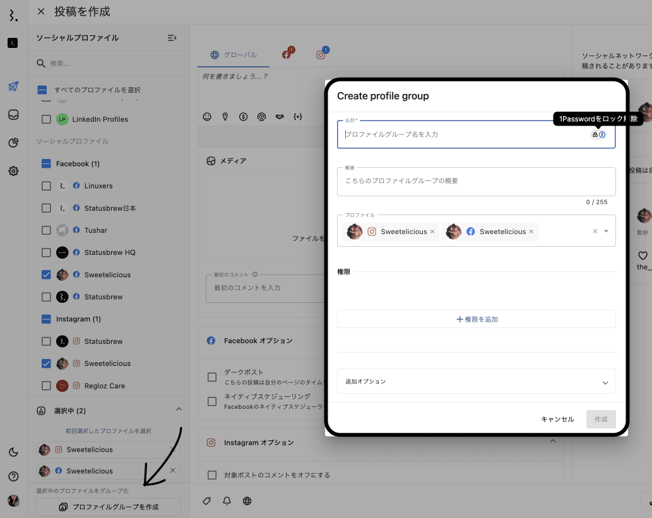The height and width of the screenshot is (518, 652).
Task: Click the キャンセル button
Action: click(x=557, y=420)
